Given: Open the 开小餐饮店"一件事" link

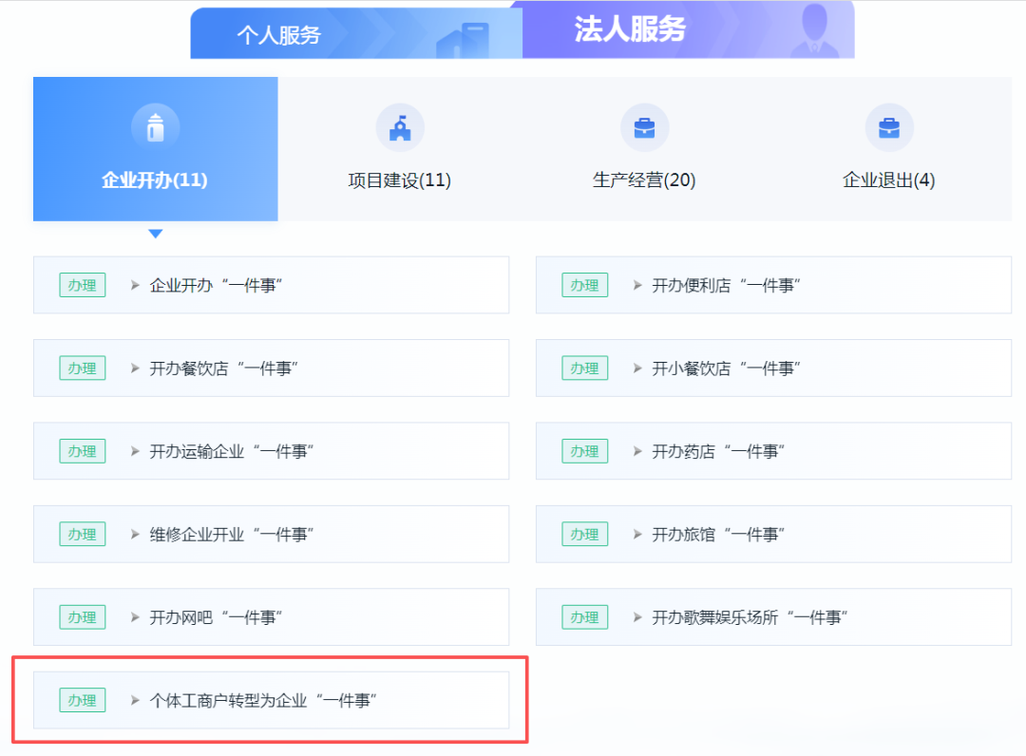Looking at the screenshot, I should 727,369.
